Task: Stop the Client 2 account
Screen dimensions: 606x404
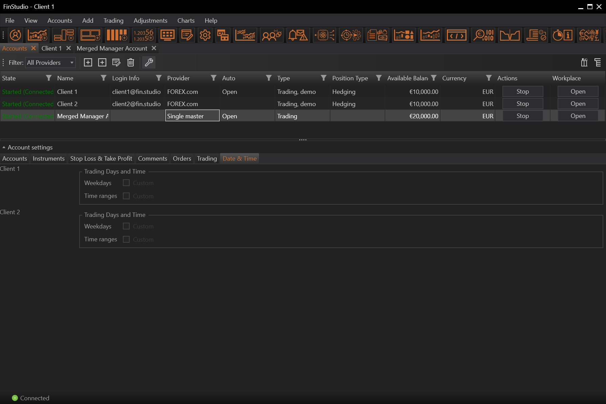Action: tap(522, 104)
